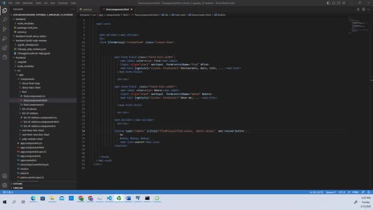This screenshot has width=373, height=210.
Task: Open the Terminal menu
Action: pyautogui.click(x=63, y=3)
